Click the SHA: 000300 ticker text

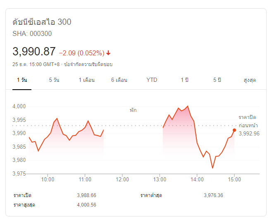[x=32, y=34]
